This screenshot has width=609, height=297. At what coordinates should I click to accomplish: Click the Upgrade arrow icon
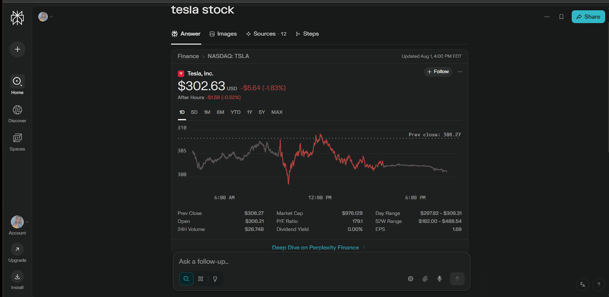(17, 249)
